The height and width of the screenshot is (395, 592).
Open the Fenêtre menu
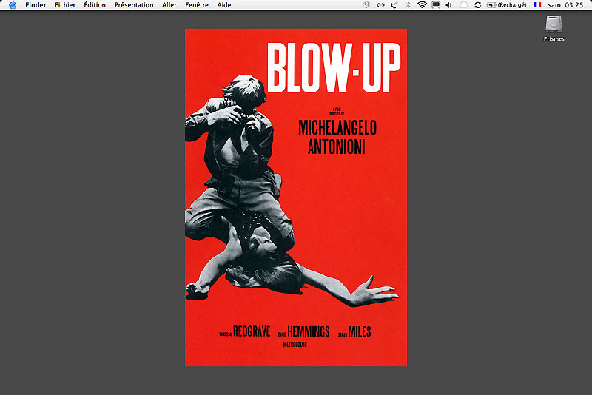coord(197,5)
